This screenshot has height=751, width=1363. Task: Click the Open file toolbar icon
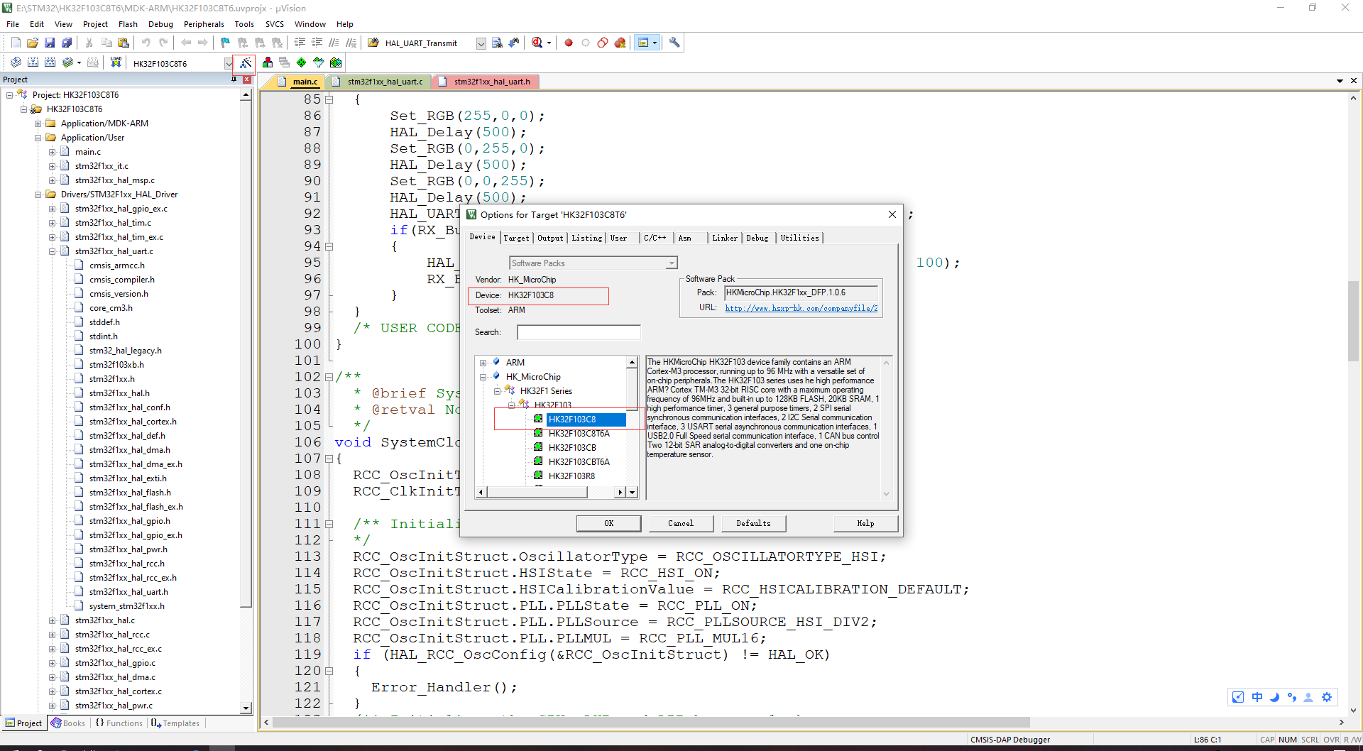[x=33, y=43]
